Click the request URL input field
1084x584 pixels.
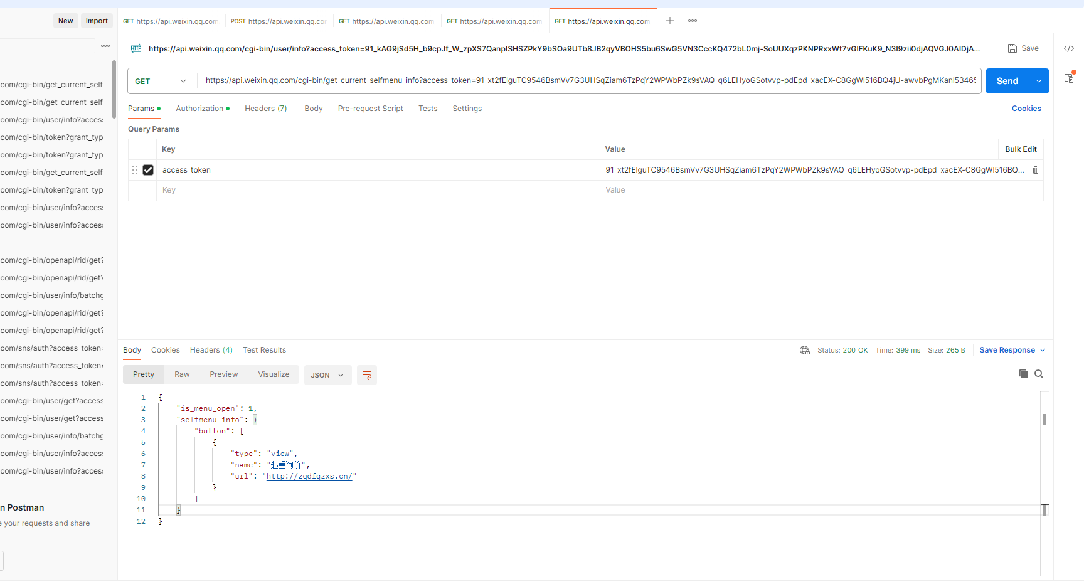pos(590,80)
